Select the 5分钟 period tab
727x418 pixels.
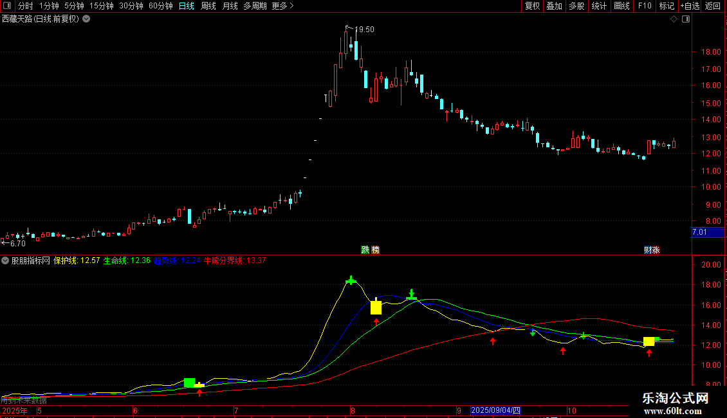point(74,6)
